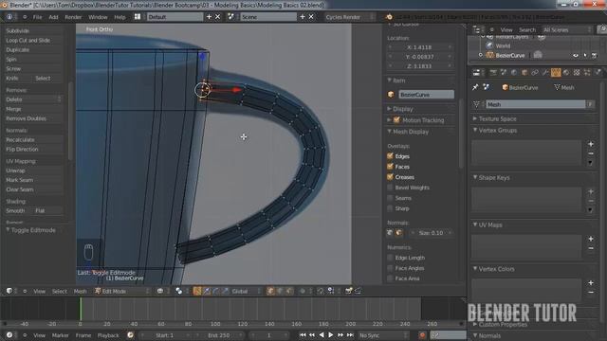
Task: Collapse the UV Maps panel
Action: tap(487, 224)
